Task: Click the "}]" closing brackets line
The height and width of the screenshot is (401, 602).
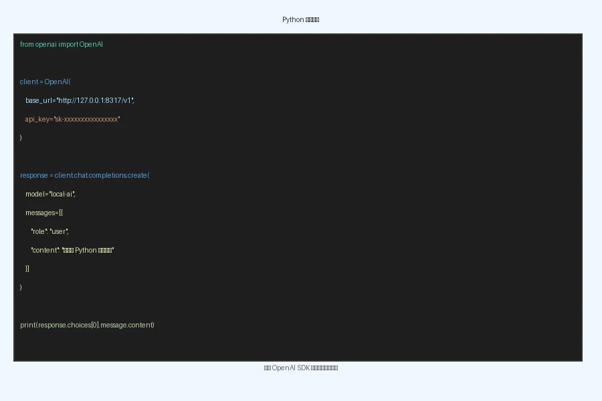Action: (x=27, y=269)
